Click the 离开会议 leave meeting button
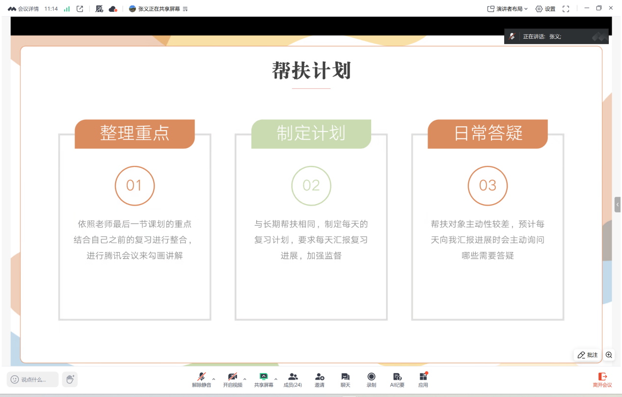The height and width of the screenshot is (397, 622). 602,380
